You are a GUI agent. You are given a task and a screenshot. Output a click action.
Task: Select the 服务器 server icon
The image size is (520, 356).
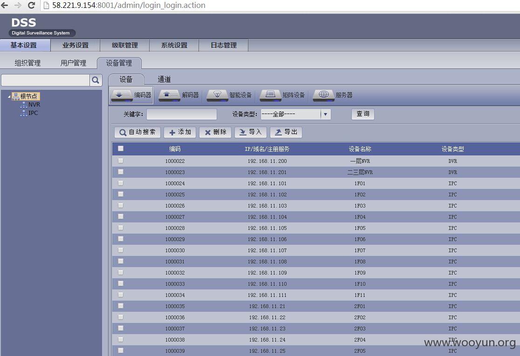(x=324, y=95)
